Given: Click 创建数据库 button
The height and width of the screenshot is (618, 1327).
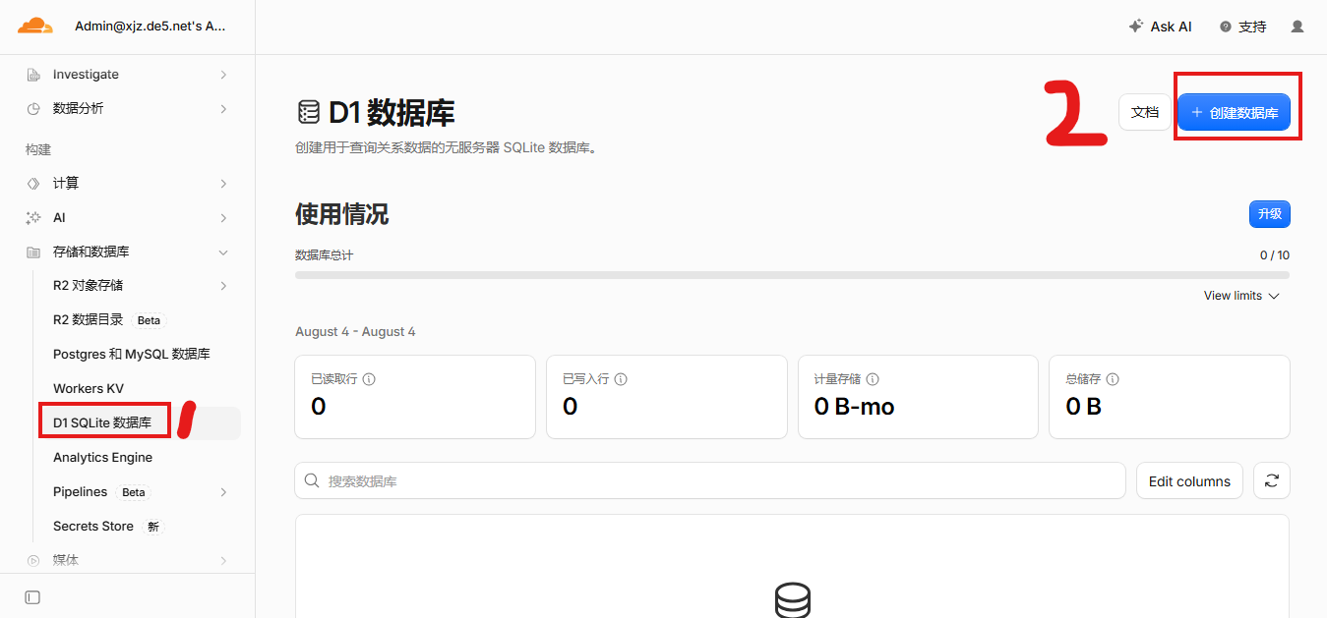Looking at the screenshot, I should click(1235, 112).
